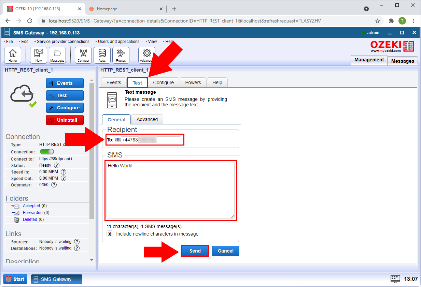Open the Chrome menu three dots
Image resolution: width=421 pixels, height=287 pixels.
tap(413, 21)
